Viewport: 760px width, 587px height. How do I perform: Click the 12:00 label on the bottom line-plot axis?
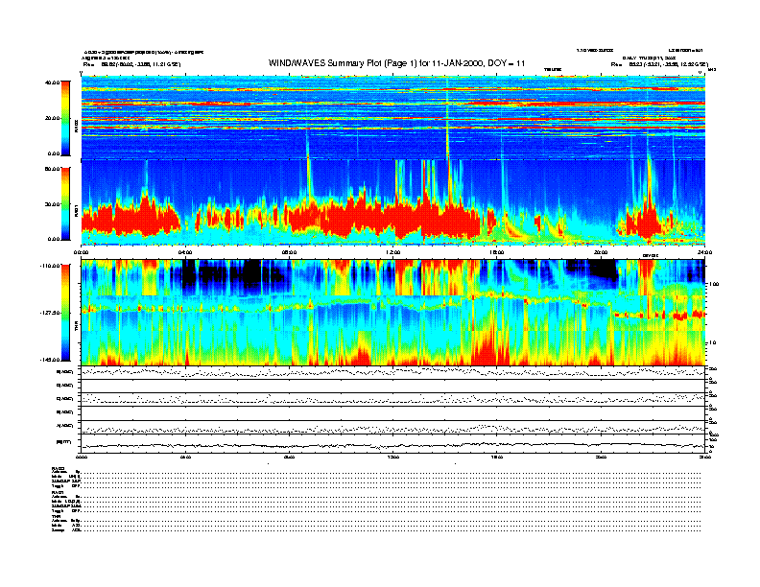click(393, 457)
